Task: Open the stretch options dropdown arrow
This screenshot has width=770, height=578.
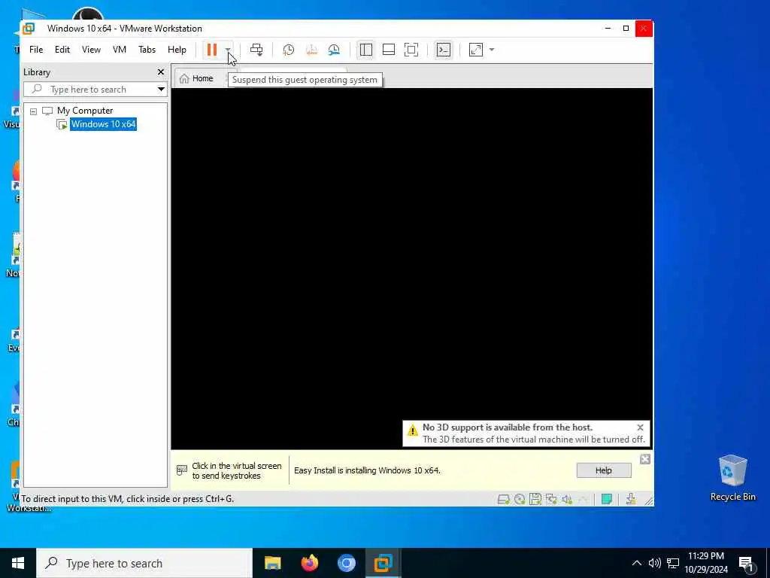Action: [492, 50]
